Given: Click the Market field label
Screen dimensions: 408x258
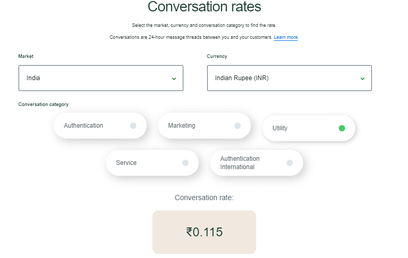Looking at the screenshot, I should coord(26,56).
